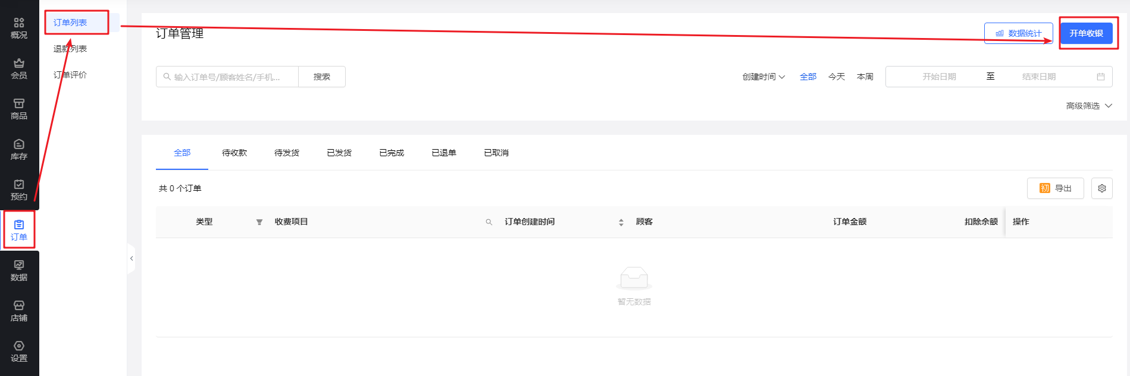The width and height of the screenshot is (1130, 376).
Task: Open the 商品 products sidebar section
Action: coord(19,109)
